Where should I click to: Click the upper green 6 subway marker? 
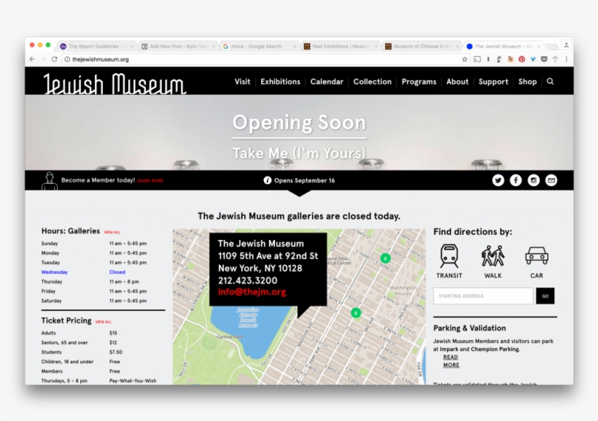[386, 258]
